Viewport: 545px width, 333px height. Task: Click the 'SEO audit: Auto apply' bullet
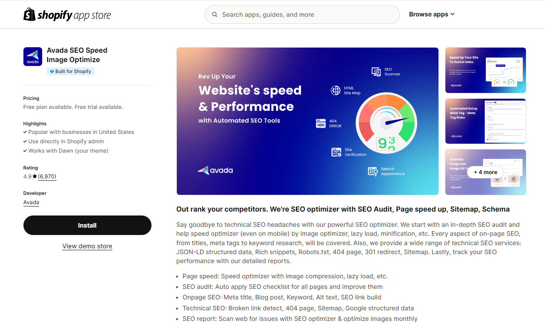point(283,287)
